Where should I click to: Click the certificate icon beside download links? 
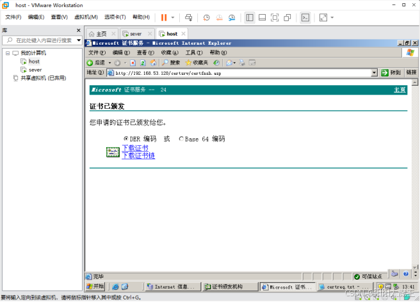[x=113, y=152]
